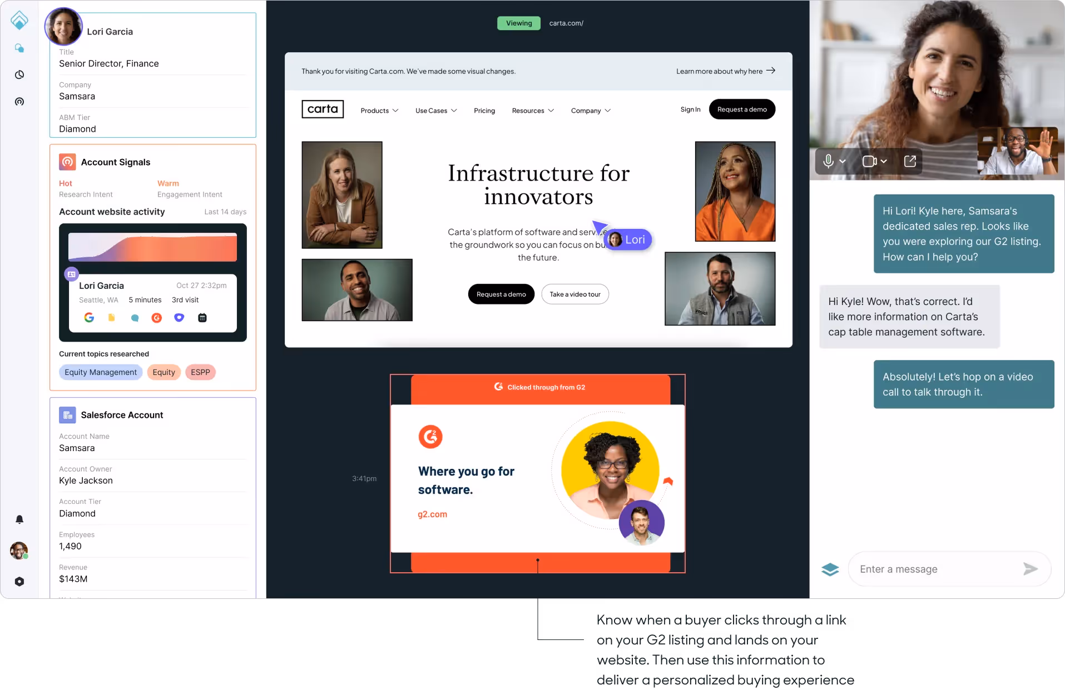Click the Warm Engagement Intent signal
The width and height of the screenshot is (1065, 690).
click(190, 188)
